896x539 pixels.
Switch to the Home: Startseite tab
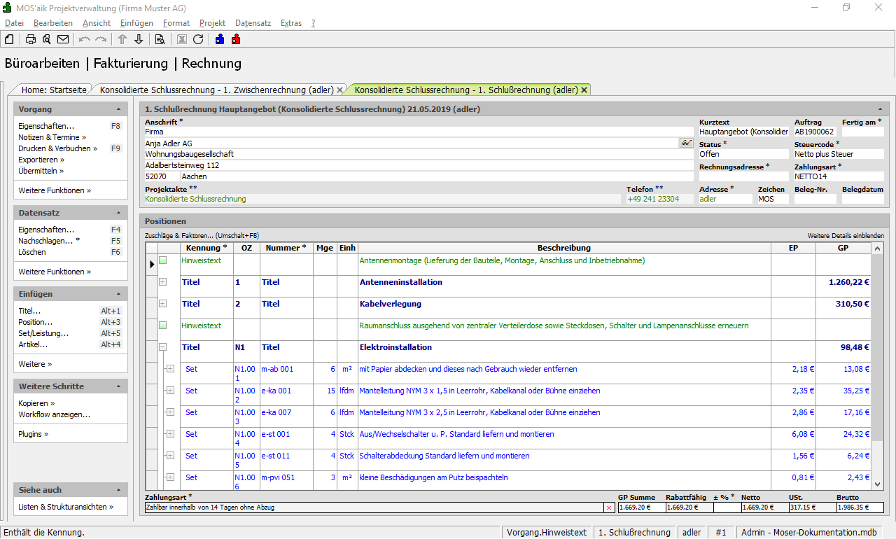coord(54,90)
